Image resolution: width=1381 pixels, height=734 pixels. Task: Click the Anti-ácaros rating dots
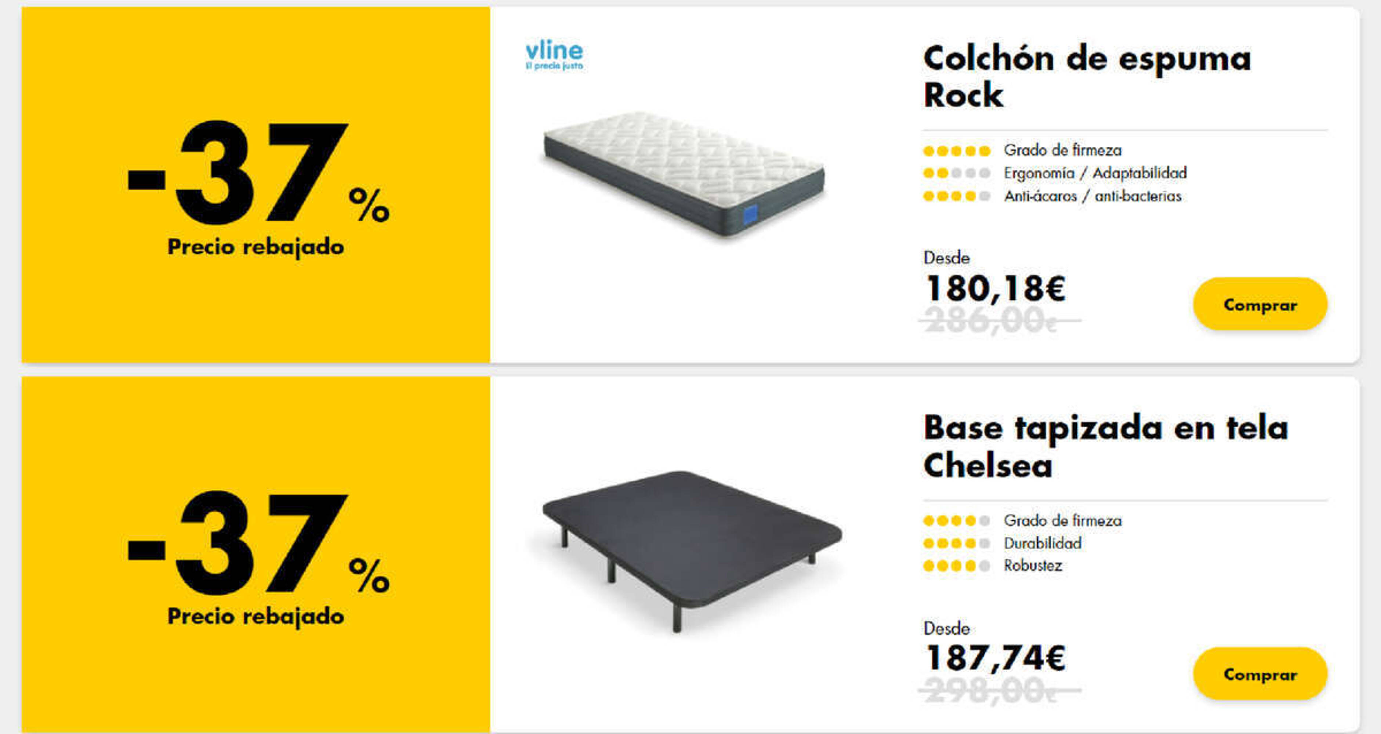(x=956, y=196)
